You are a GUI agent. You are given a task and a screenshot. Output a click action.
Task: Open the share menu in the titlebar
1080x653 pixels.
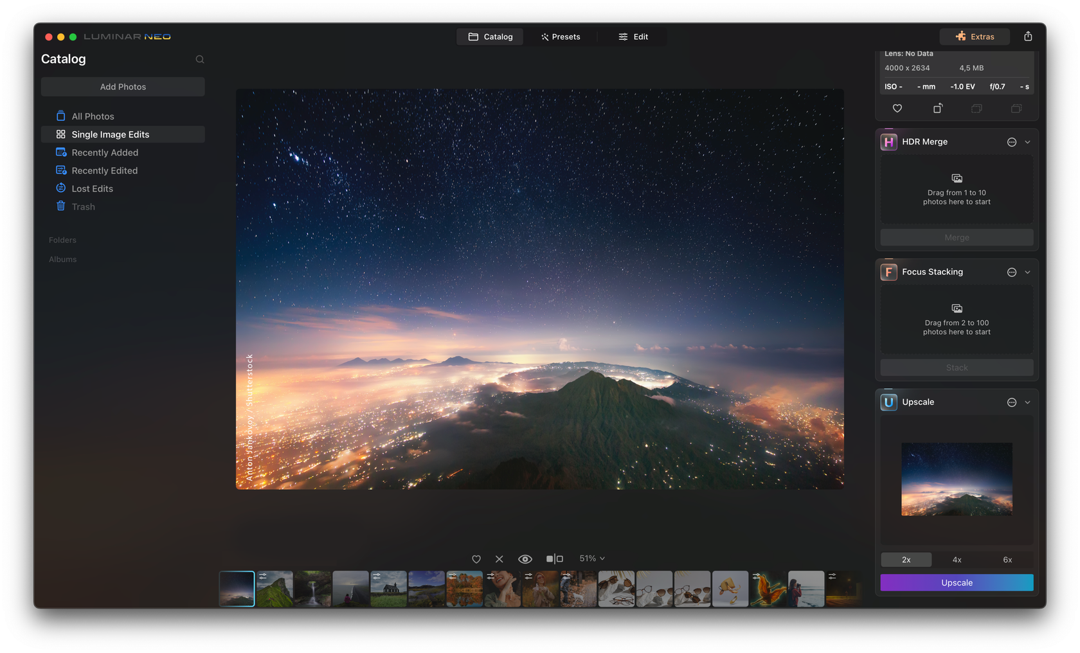tap(1028, 37)
